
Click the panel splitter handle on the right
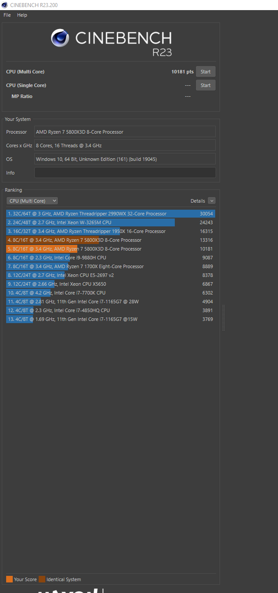pos(224,317)
